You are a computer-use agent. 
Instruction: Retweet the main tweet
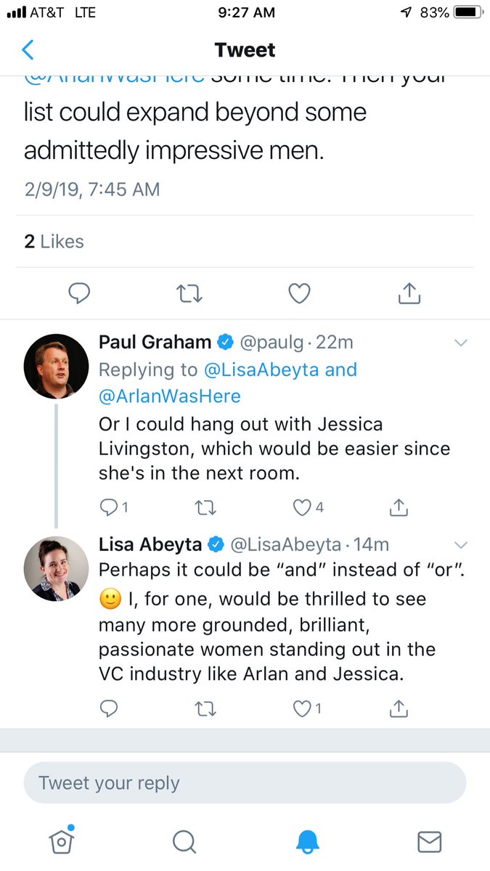click(189, 293)
